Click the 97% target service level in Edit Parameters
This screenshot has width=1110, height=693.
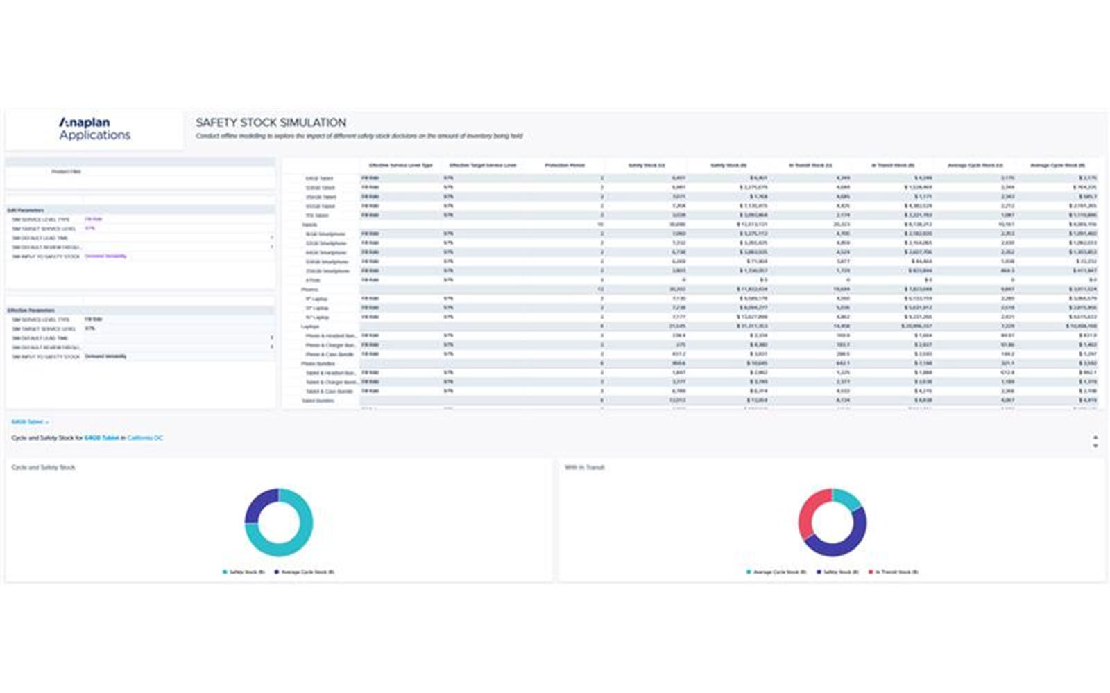coord(90,228)
